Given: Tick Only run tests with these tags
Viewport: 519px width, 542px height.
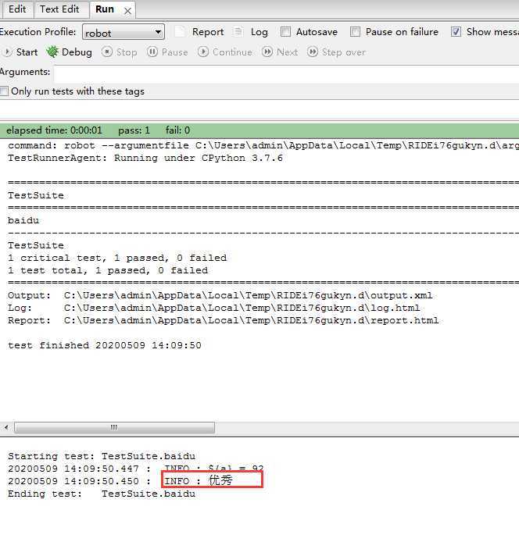Looking at the screenshot, I should click(x=4, y=91).
